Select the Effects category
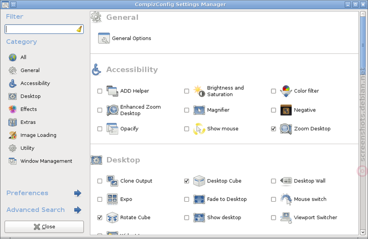 (23, 109)
